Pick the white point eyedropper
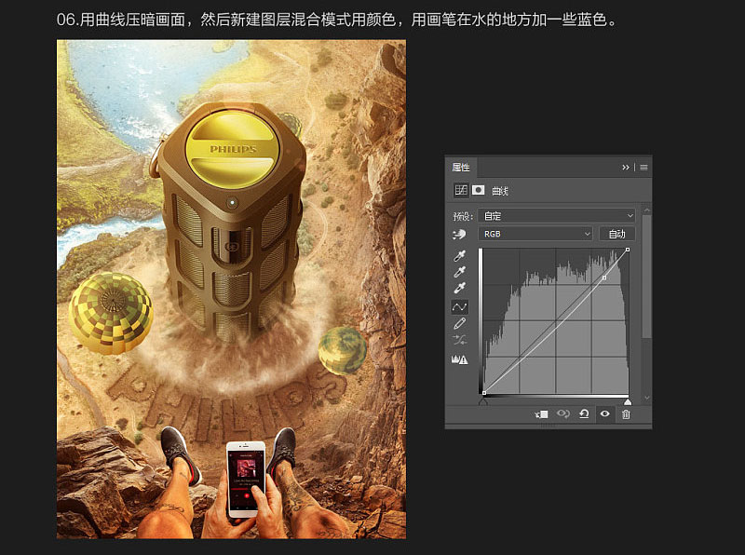The height and width of the screenshot is (555, 745). [459, 288]
